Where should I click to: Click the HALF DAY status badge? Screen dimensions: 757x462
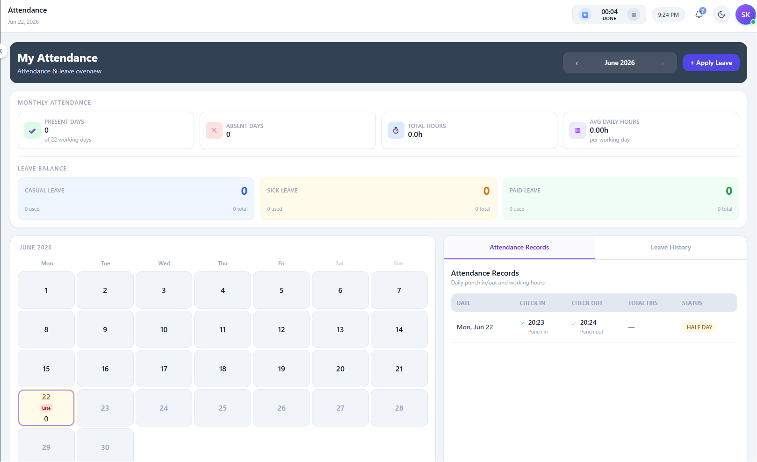(x=699, y=327)
